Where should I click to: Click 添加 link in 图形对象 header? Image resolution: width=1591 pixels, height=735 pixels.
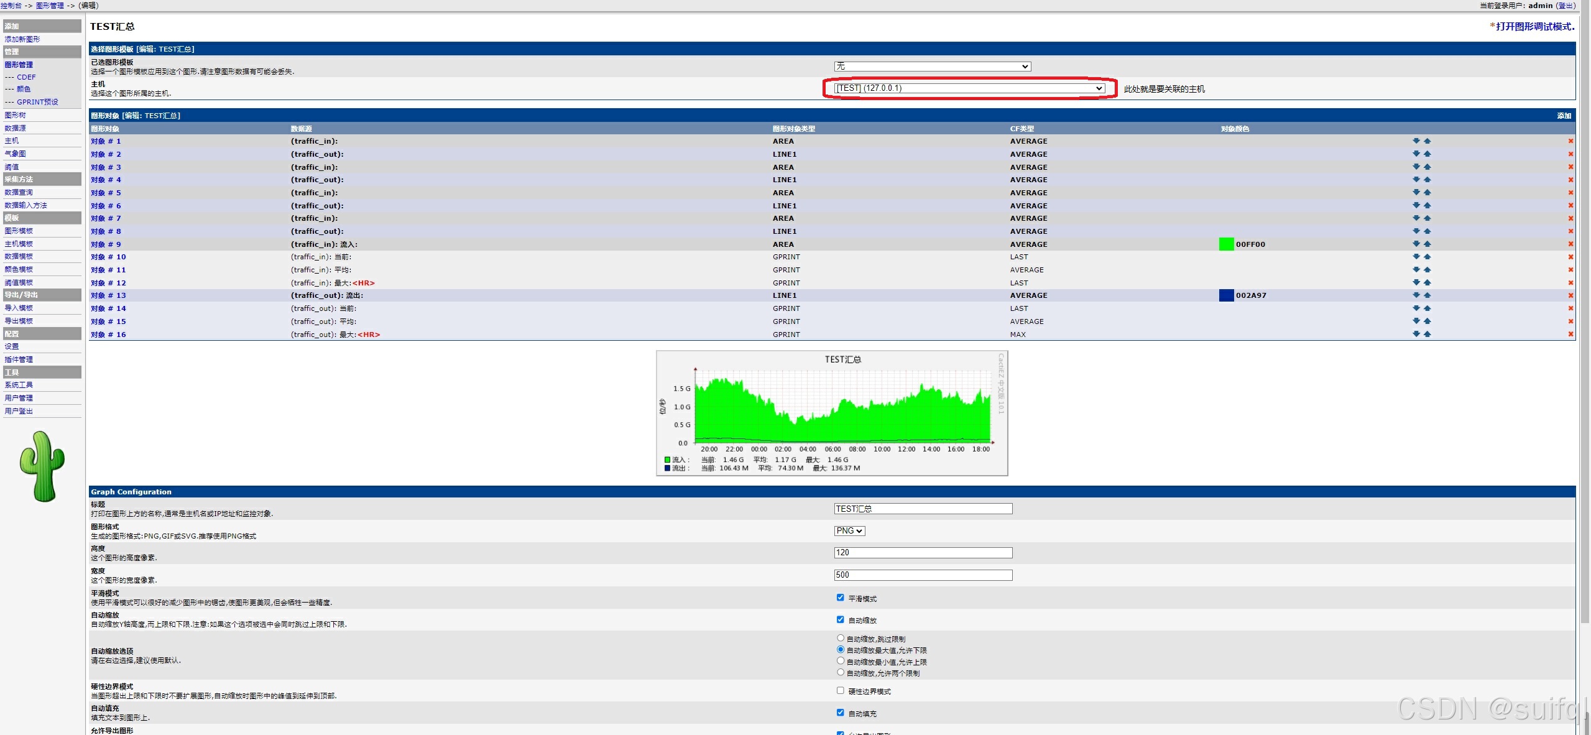pos(1564,116)
